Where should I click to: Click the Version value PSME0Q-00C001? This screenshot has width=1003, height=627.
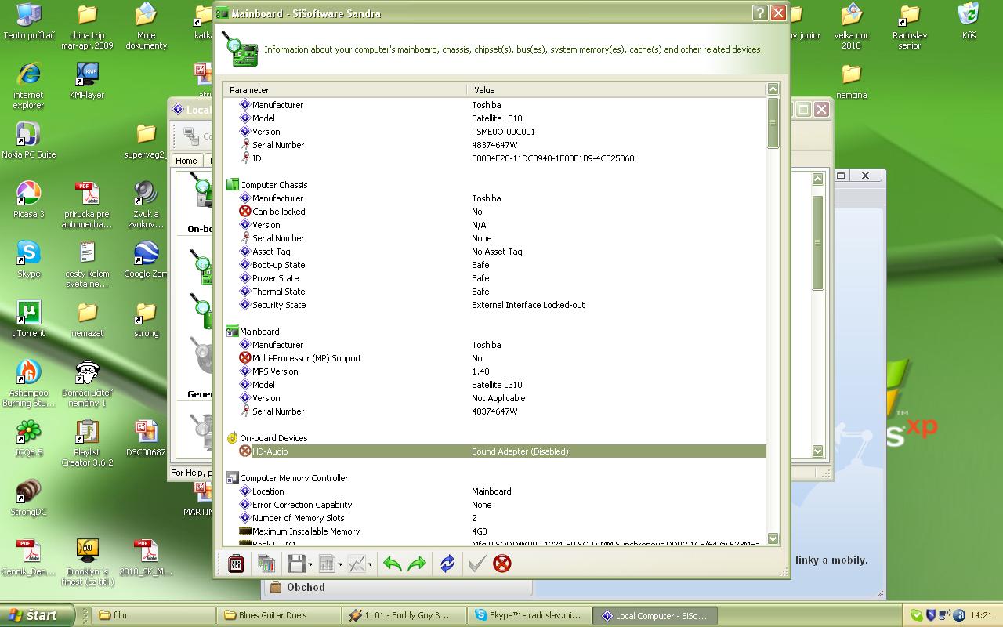(503, 132)
